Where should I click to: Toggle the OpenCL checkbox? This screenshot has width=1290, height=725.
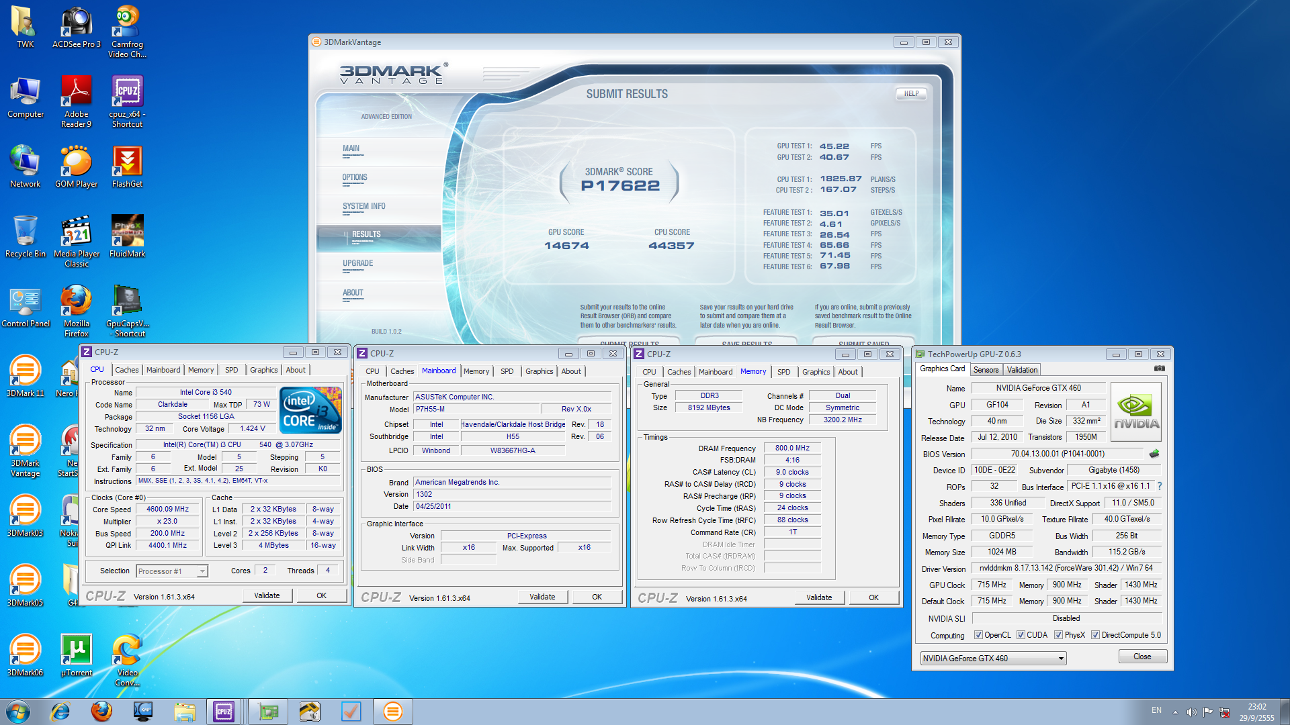pos(978,635)
